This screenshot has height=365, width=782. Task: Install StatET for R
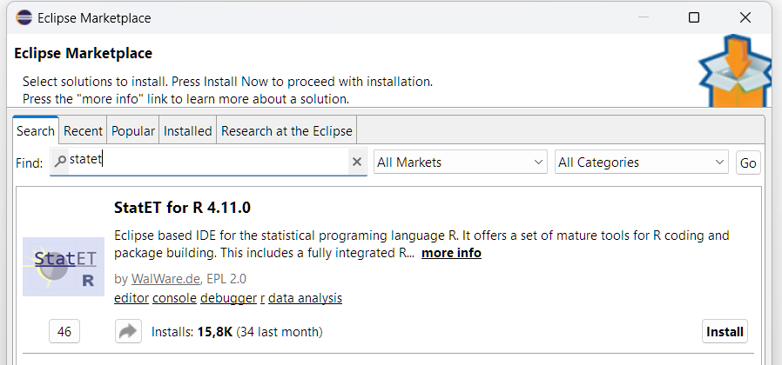click(725, 331)
